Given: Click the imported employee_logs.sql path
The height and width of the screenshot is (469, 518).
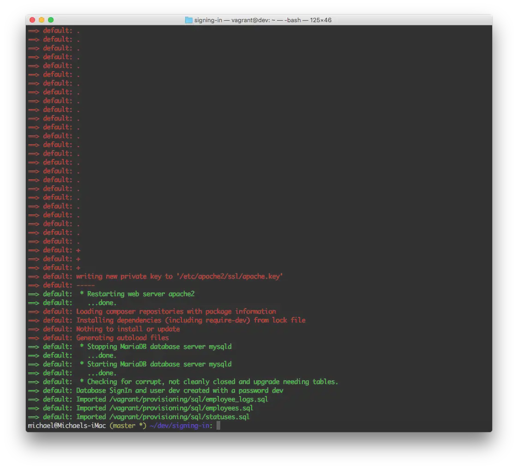Looking at the screenshot, I should (189, 399).
